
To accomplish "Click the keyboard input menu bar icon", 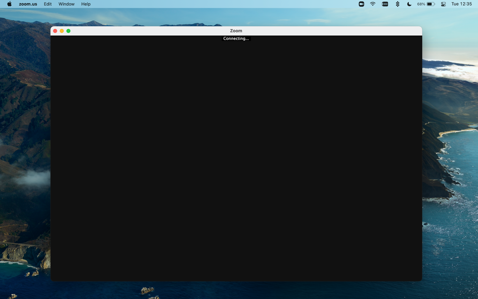I will 385,4.
